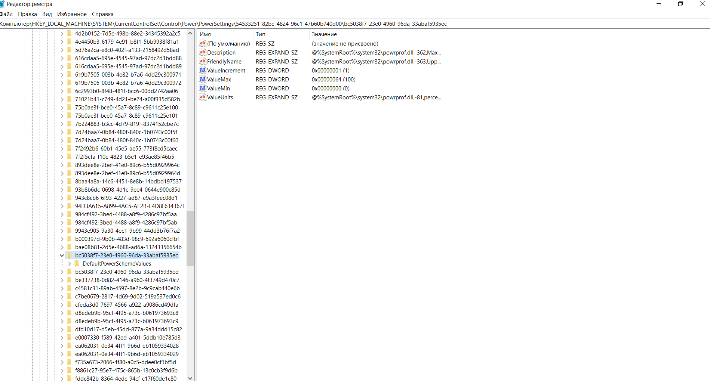Click folder icon of b000397d-9b0b-483d-98c9-692a6060cfbf
This screenshot has width=710, height=381.
coord(69,239)
